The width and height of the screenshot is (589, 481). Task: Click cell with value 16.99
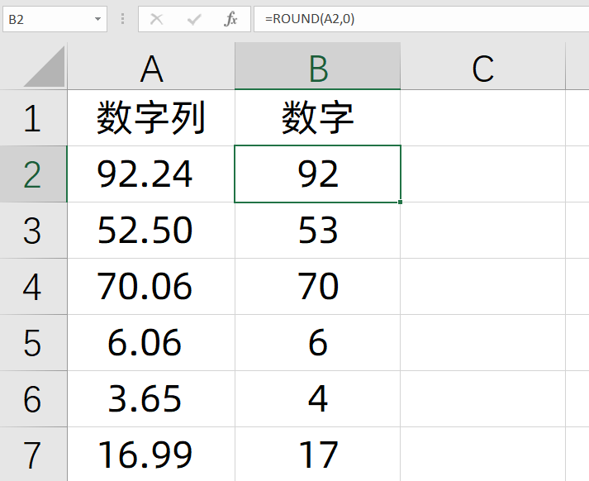[x=151, y=454]
